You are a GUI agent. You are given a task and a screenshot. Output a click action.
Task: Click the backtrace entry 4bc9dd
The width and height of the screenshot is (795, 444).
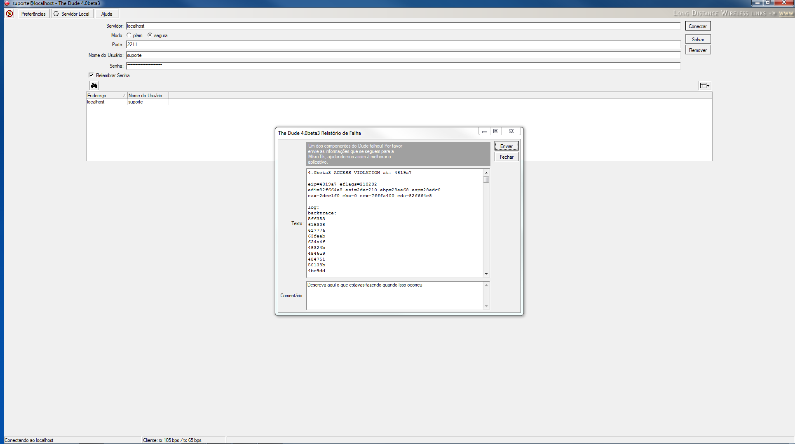(x=317, y=271)
